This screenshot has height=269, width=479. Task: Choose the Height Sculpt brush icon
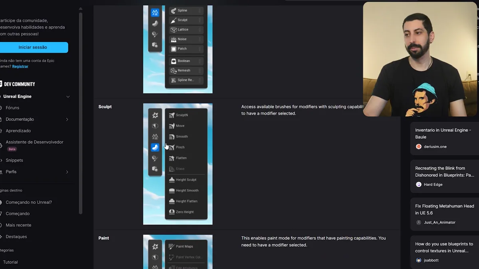pyautogui.click(x=172, y=180)
